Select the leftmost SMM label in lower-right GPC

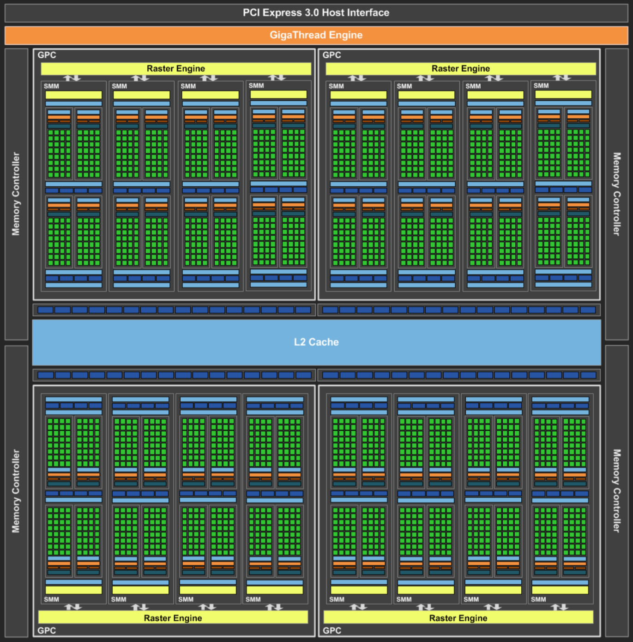point(337,599)
